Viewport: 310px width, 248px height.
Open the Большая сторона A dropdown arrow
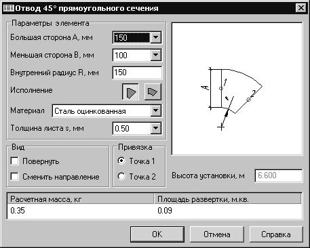(155, 37)
